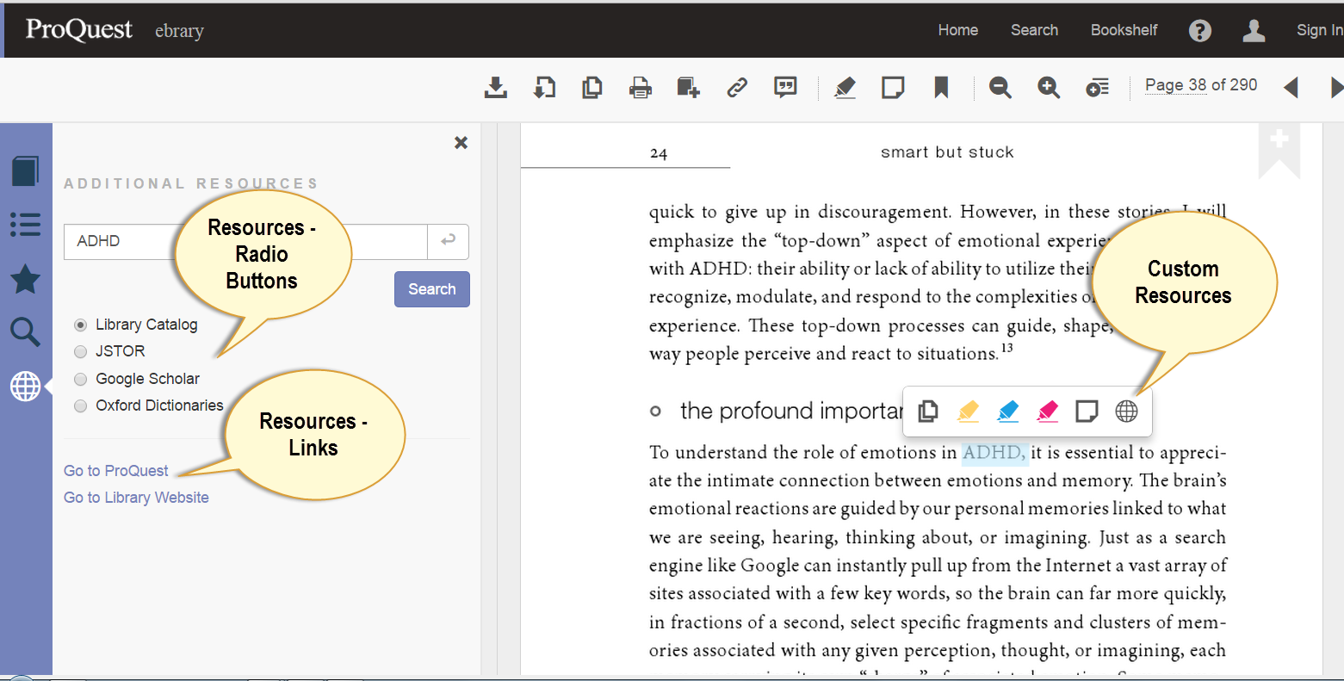Apply pink highlight to selection
This screenshot has width=1344, height=681.
[1047, 412]
